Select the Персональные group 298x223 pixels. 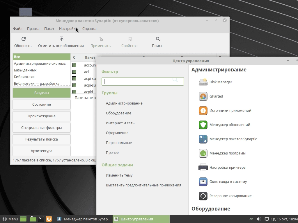[x=119, y=143]
